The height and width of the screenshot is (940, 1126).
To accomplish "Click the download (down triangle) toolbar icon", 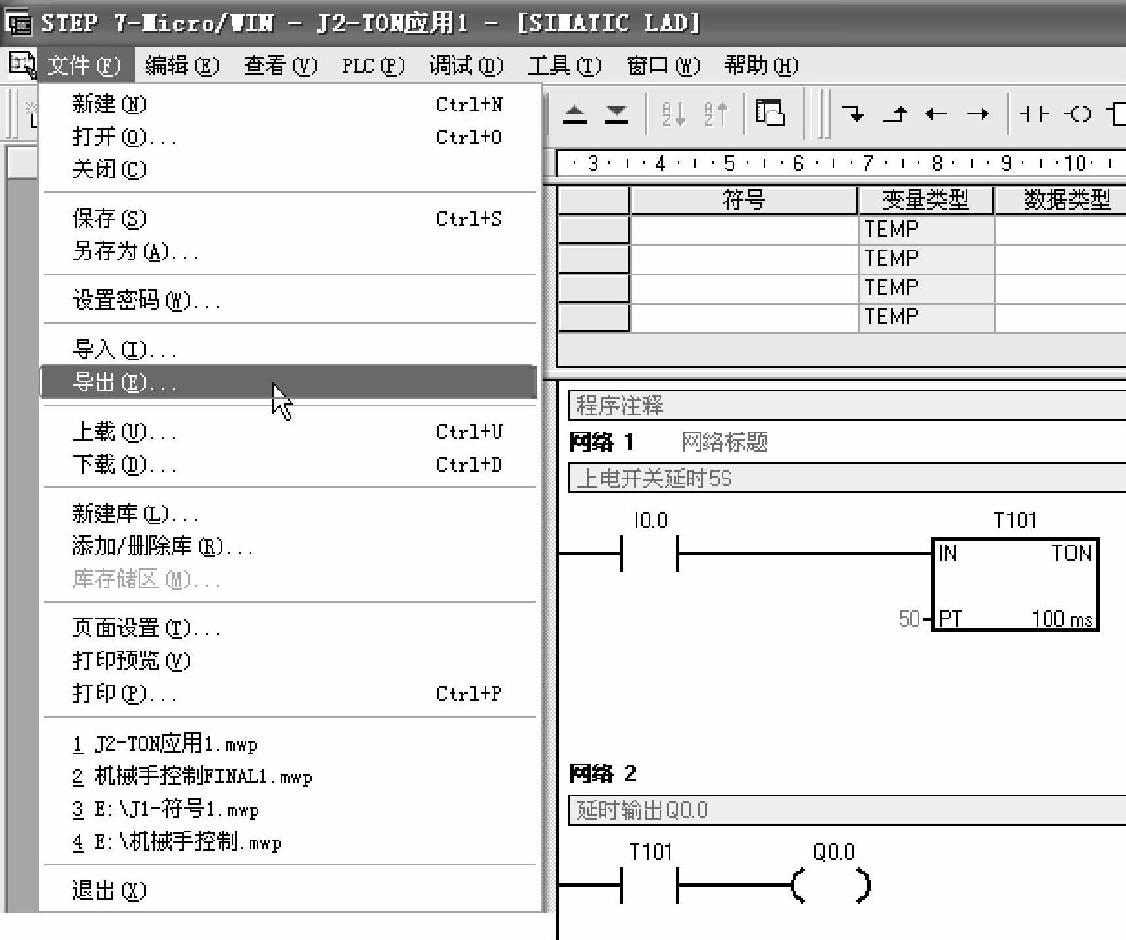I will (x=616, y=114).
